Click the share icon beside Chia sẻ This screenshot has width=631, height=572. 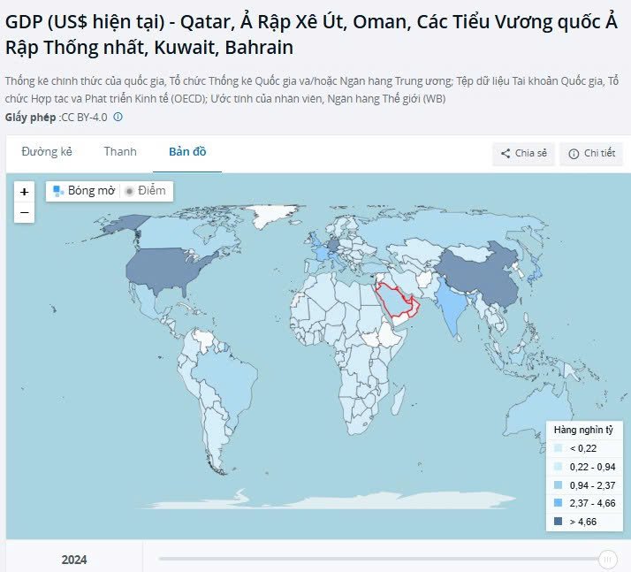[506, 153]
